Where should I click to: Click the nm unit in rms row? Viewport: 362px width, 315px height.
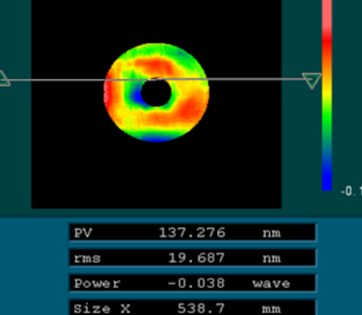point(271,259)
